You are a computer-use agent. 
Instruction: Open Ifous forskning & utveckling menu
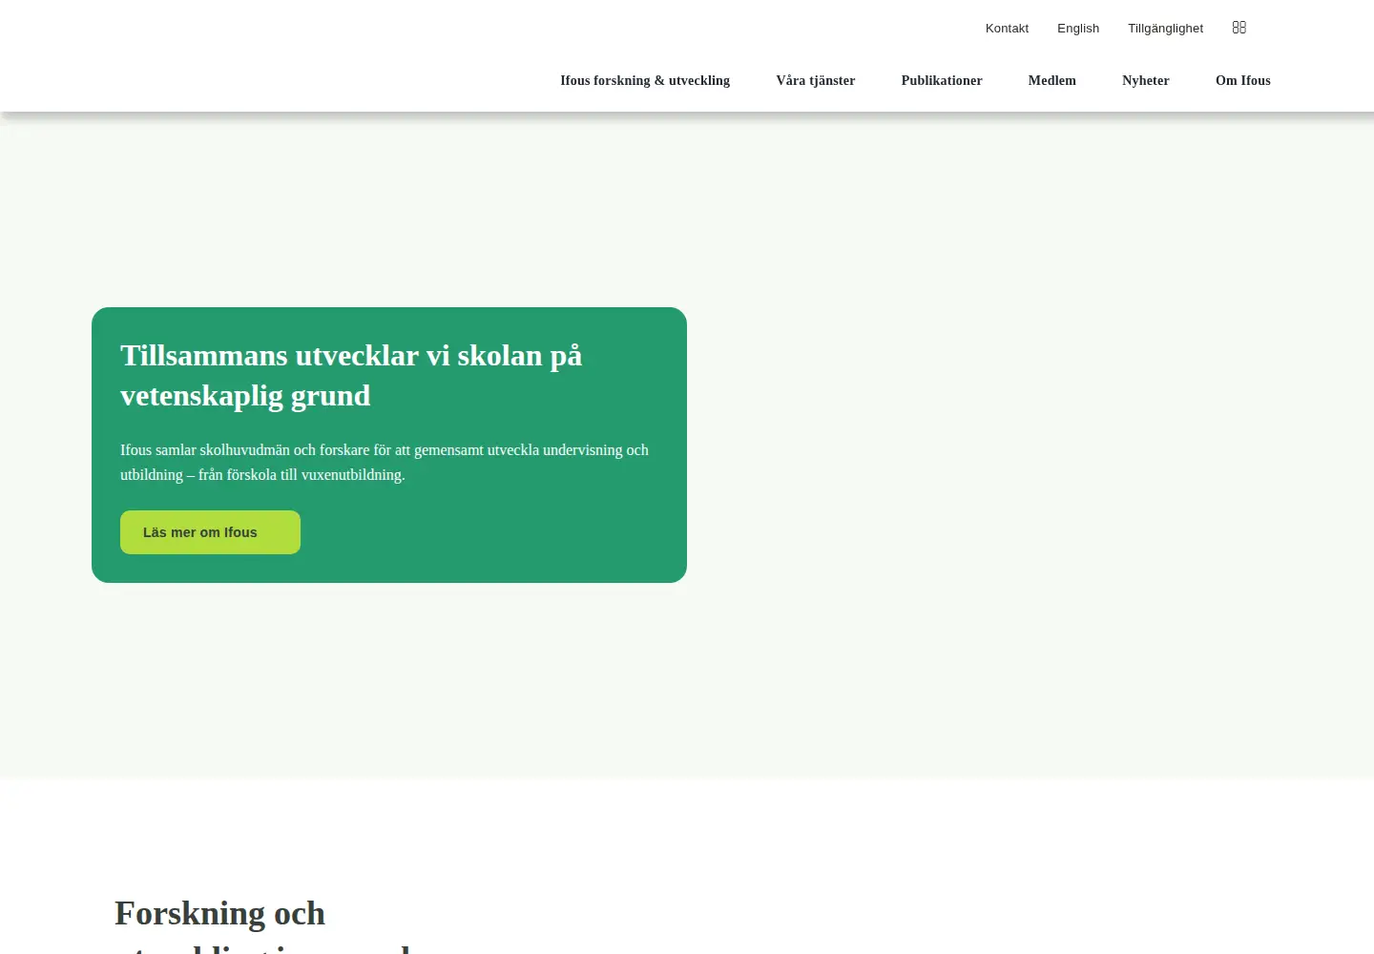645,81
